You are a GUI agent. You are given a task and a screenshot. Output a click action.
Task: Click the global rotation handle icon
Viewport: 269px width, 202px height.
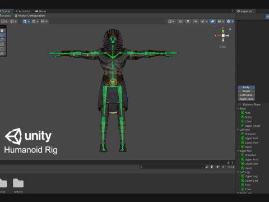pos(12,21)
